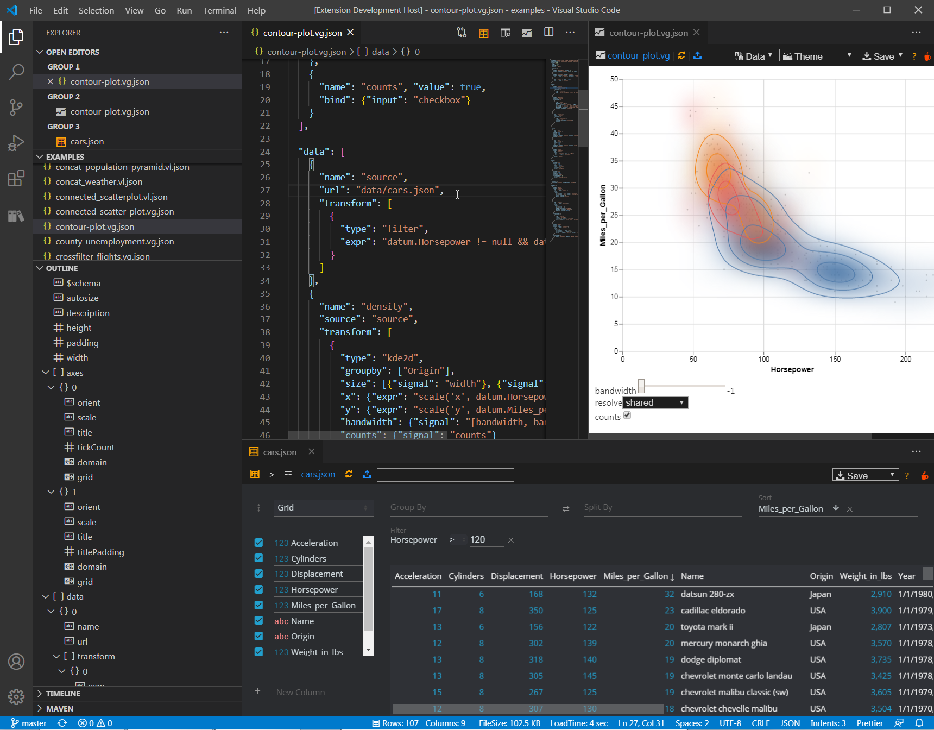The height and width of the screenshot is (730, 934).
Task: Uncheck the Miles_per_Gallon column checkbox
Action: (x=258, y=605)
